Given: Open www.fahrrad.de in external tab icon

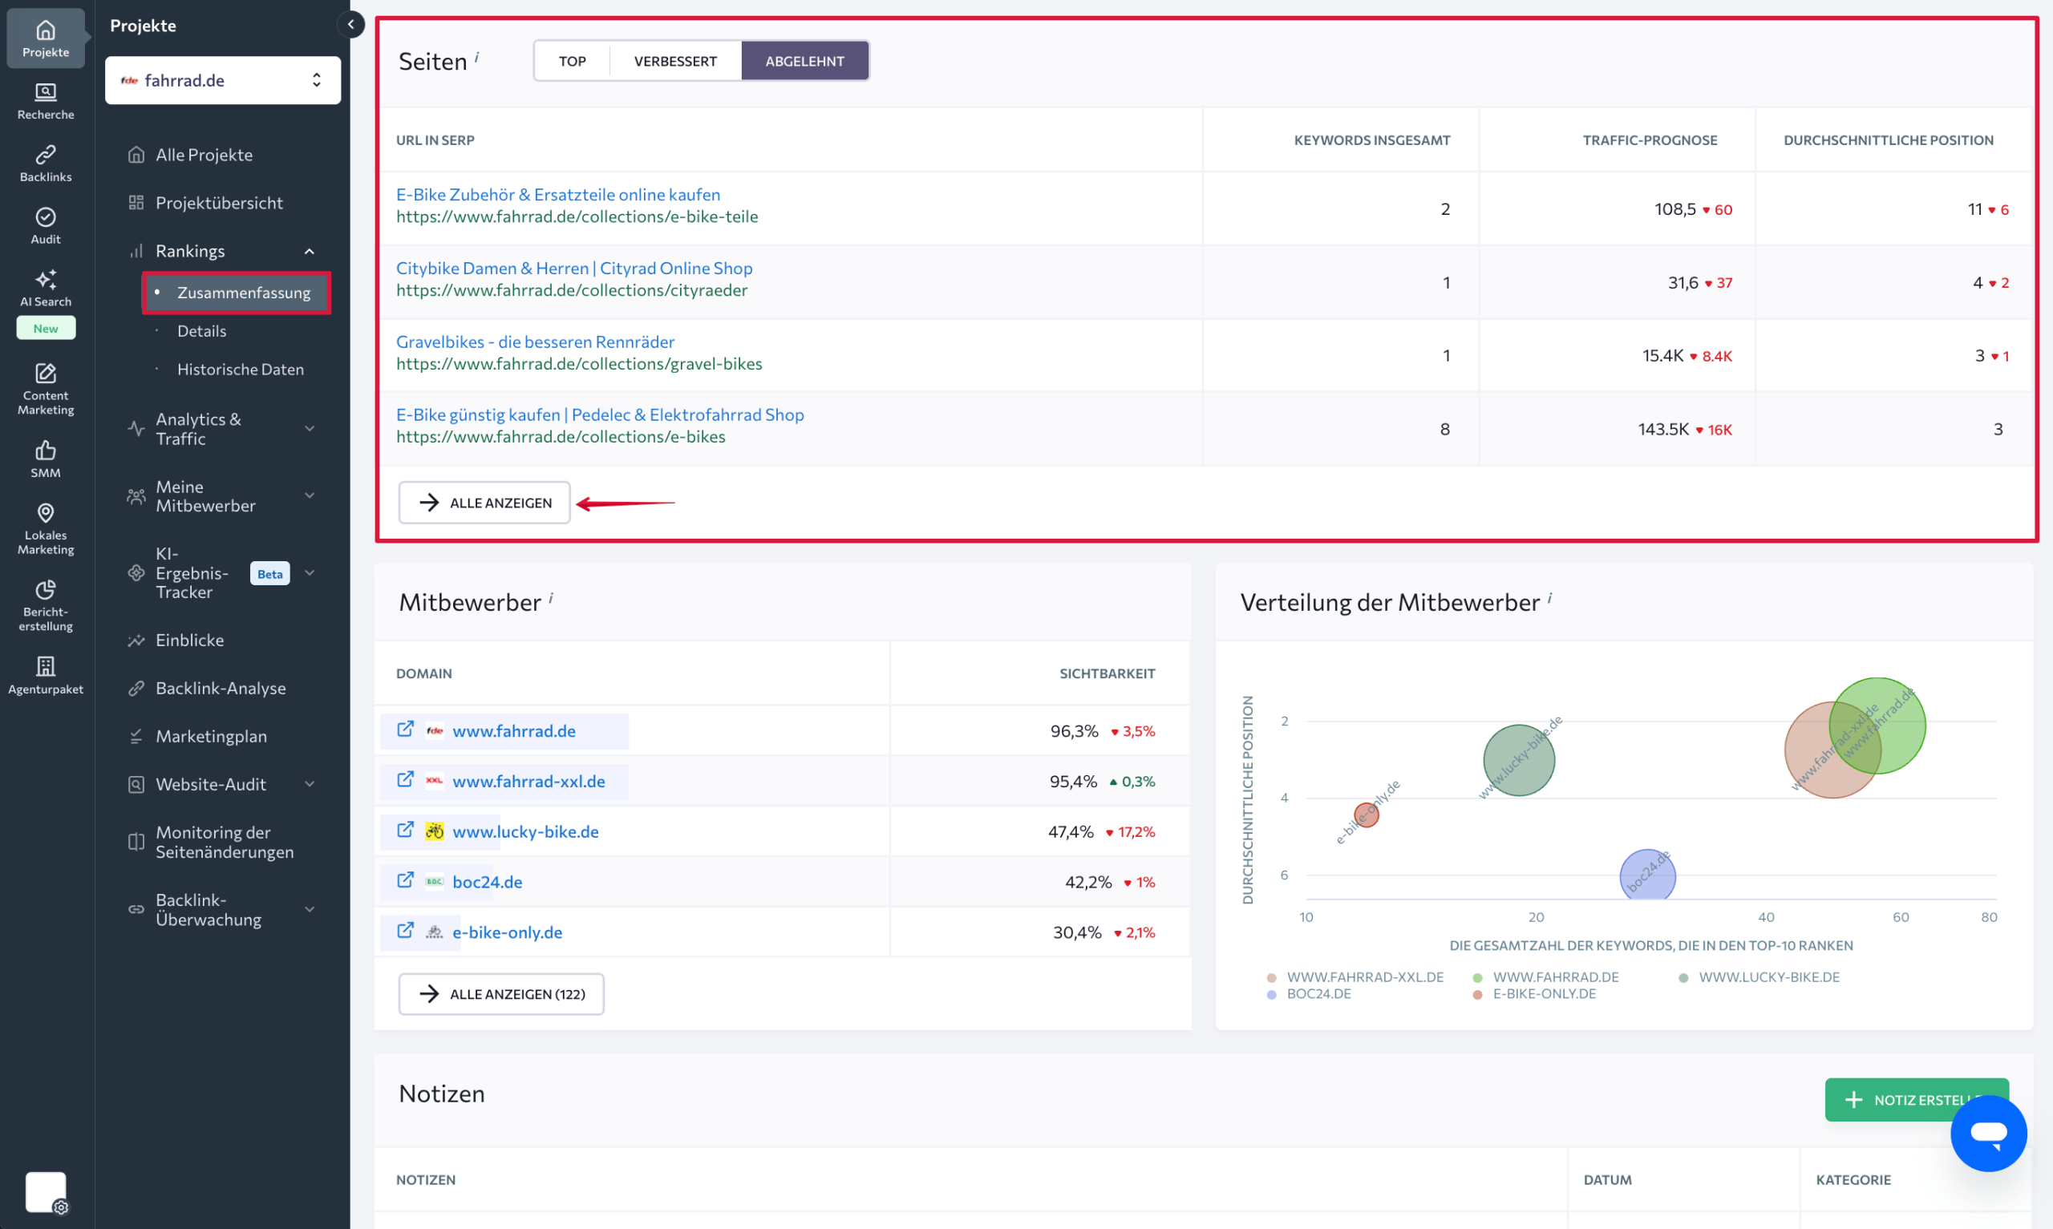Looking at the screenshot, I should click(405, 729).
